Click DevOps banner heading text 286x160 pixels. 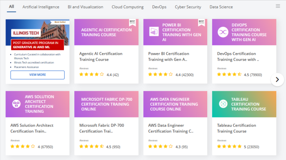249,32
